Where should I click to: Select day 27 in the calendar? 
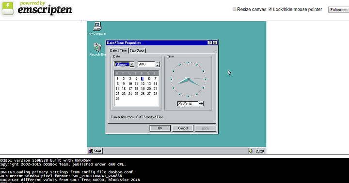coord(149,94)
